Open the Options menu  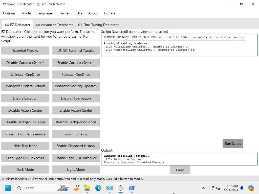point(9,13)
